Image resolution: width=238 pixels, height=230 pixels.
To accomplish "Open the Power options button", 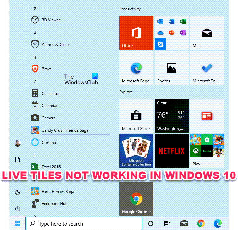I will [18, 209].
